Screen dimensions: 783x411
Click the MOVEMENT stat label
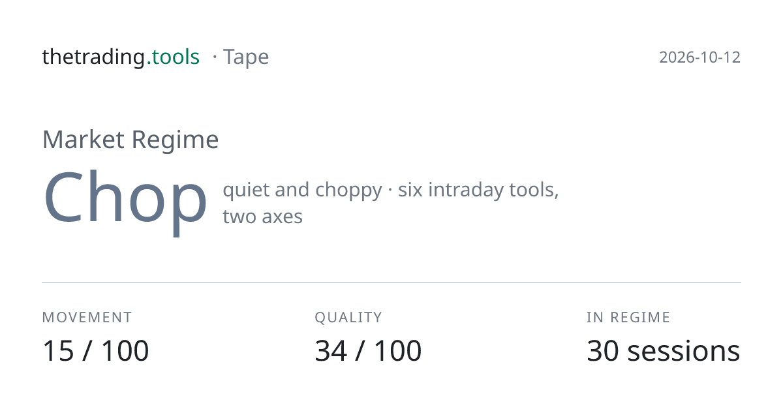click(x=87, y=318)
